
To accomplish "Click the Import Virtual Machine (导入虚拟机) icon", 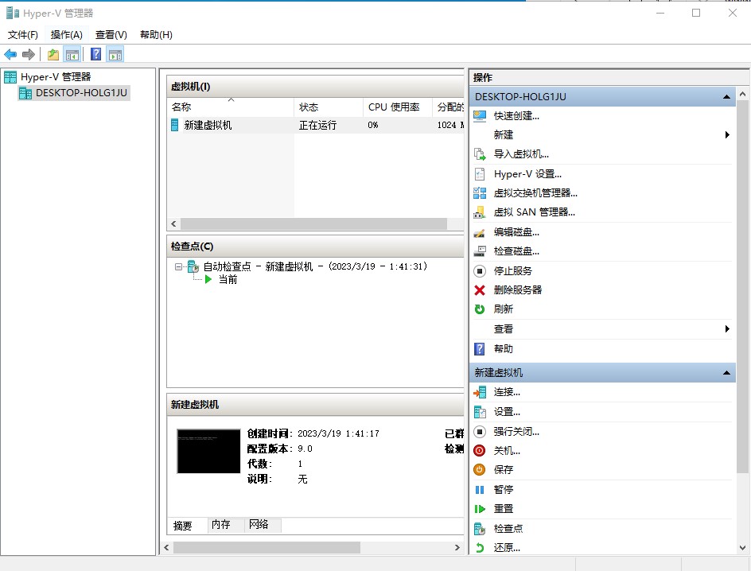I will coord(480,154).
